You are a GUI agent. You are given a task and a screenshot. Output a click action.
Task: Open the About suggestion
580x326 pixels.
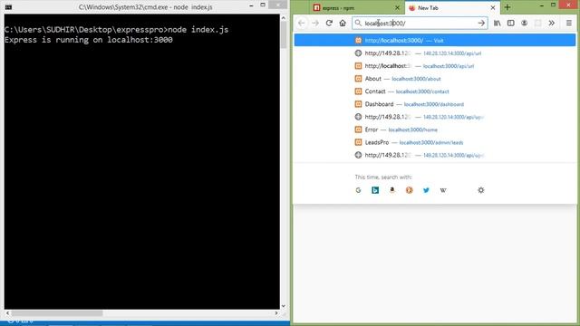point(435,79)
